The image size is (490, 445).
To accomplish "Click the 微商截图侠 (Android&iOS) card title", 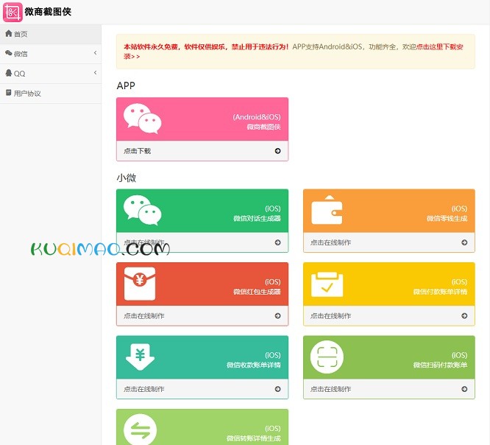I will (x=263, y=127).
